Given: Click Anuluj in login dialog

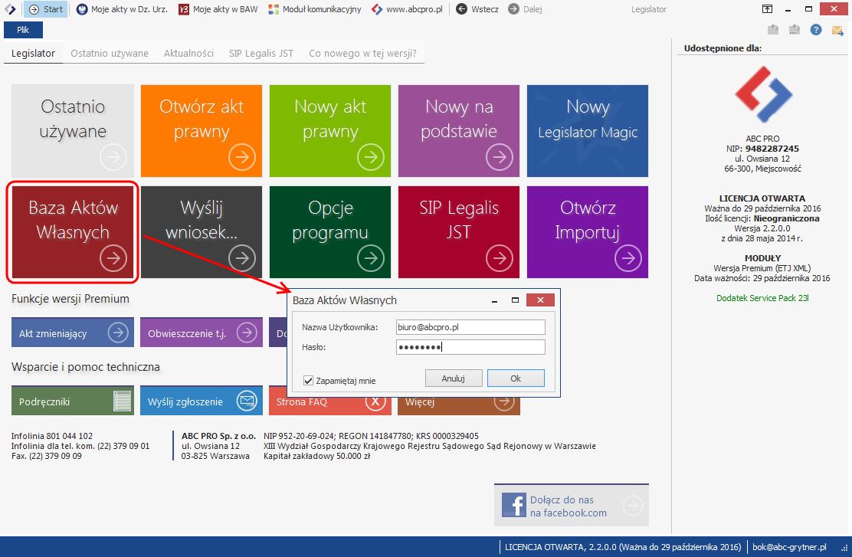Looking at the screenshot, I should [453, 378].
